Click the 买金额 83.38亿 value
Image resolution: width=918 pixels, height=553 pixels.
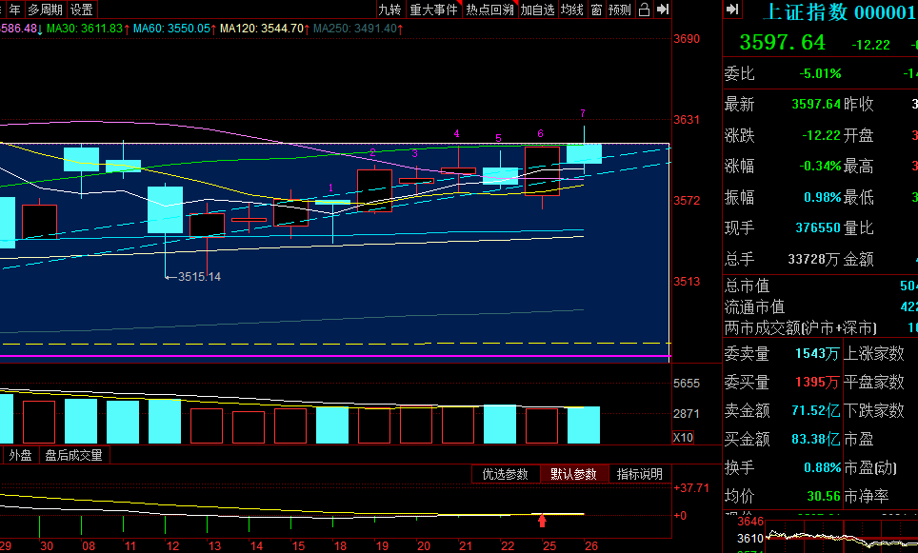[815, 439]
